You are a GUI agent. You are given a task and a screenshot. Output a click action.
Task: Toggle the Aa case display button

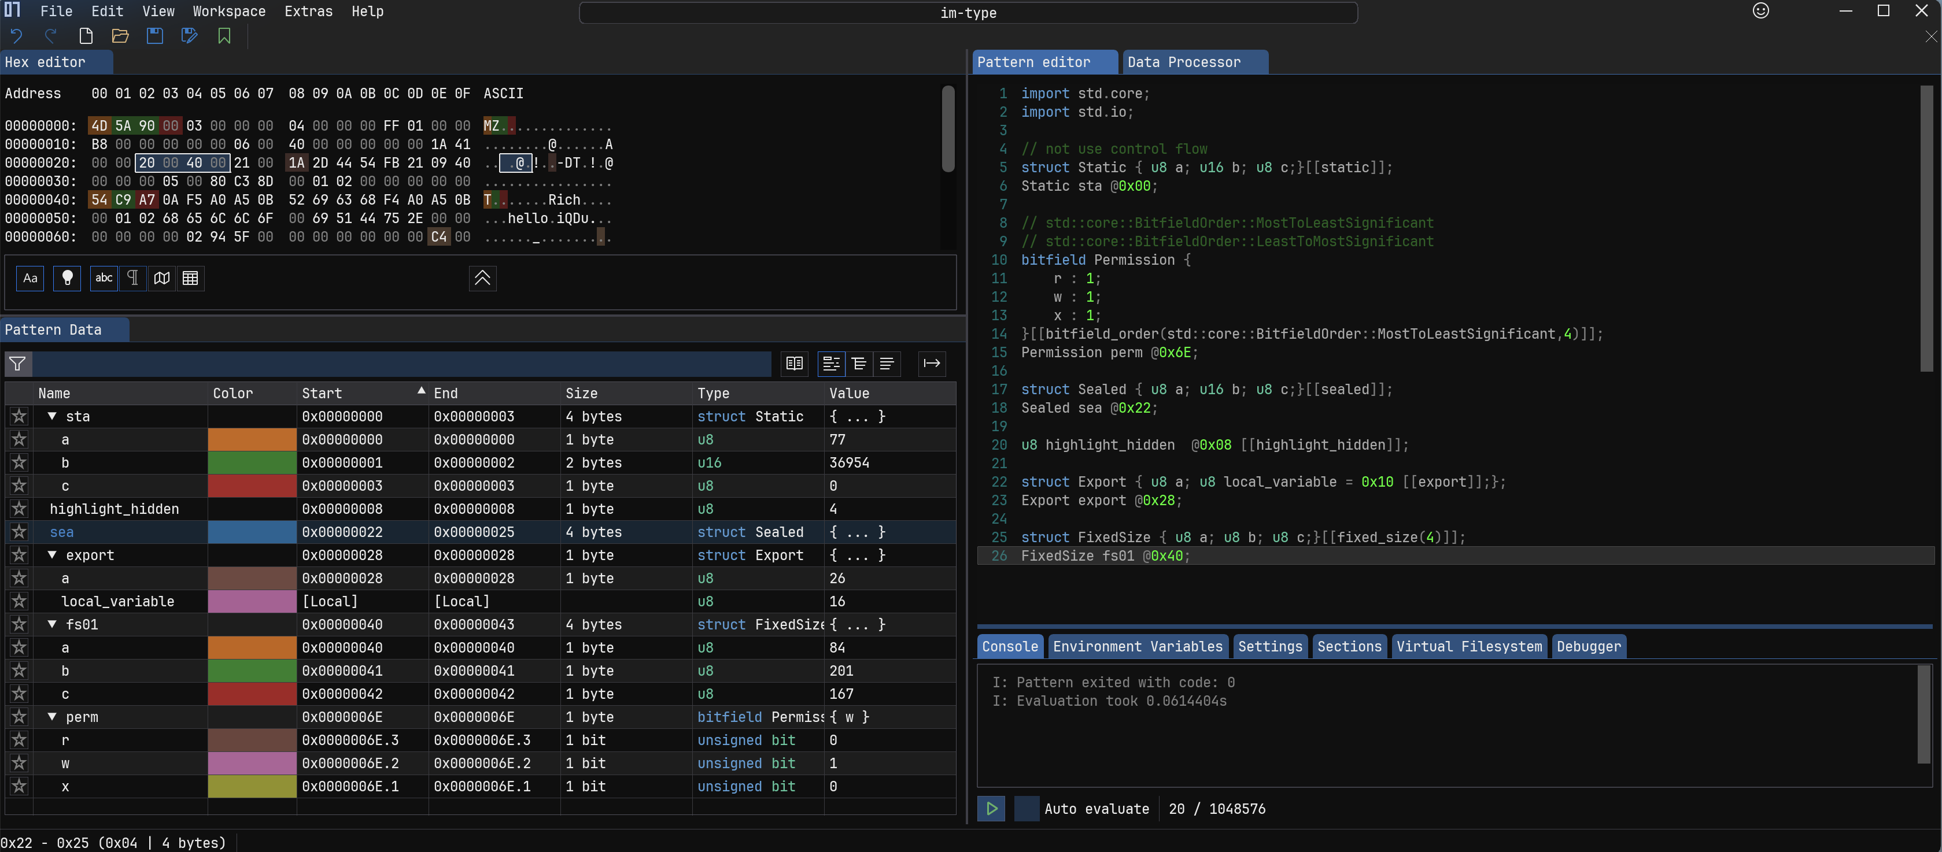click(30, 278)
